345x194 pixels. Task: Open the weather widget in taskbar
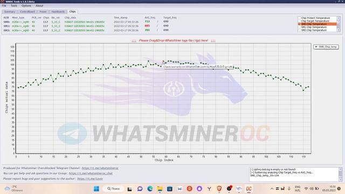pos(13,189)
